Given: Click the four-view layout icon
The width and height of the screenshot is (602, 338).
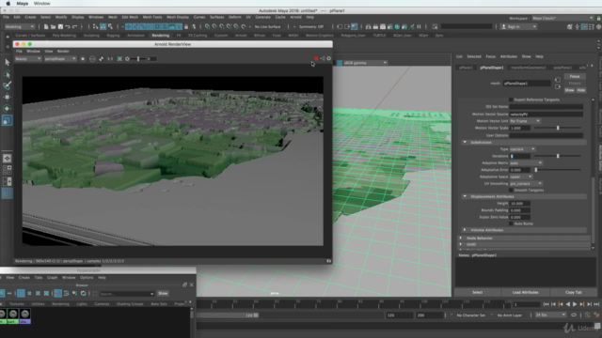Looking at the screenshot, I should [x=7, y=170].
